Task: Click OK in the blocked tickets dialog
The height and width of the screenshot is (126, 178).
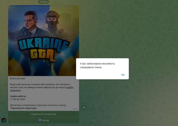Action: (123, 75)
